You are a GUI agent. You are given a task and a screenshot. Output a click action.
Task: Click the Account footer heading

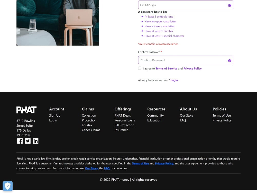point(57,109)
